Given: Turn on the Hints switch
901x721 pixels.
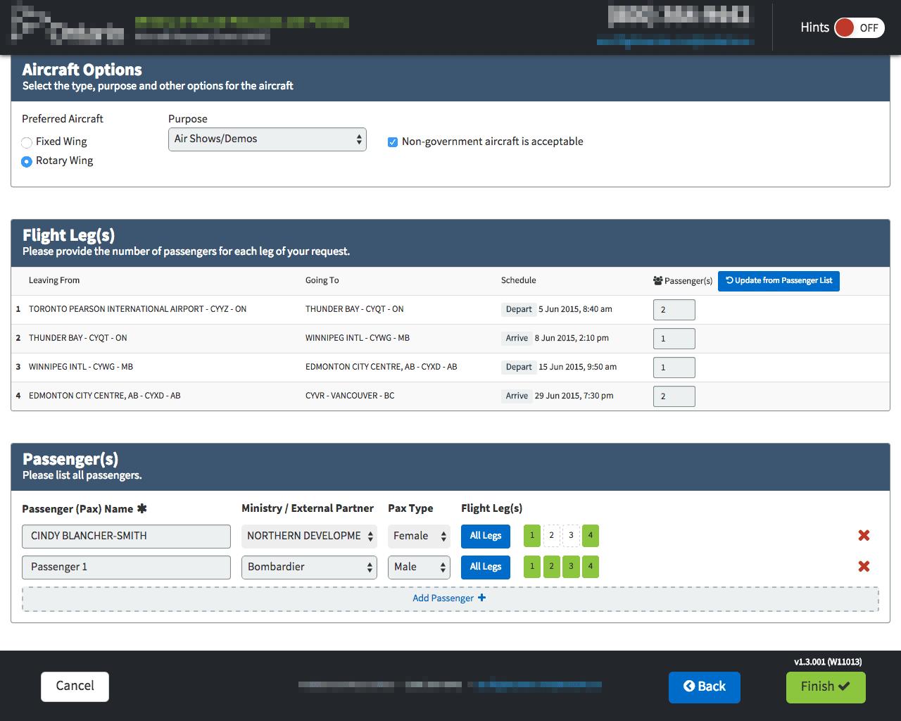Looking at the screenshot, I should 859,28.
